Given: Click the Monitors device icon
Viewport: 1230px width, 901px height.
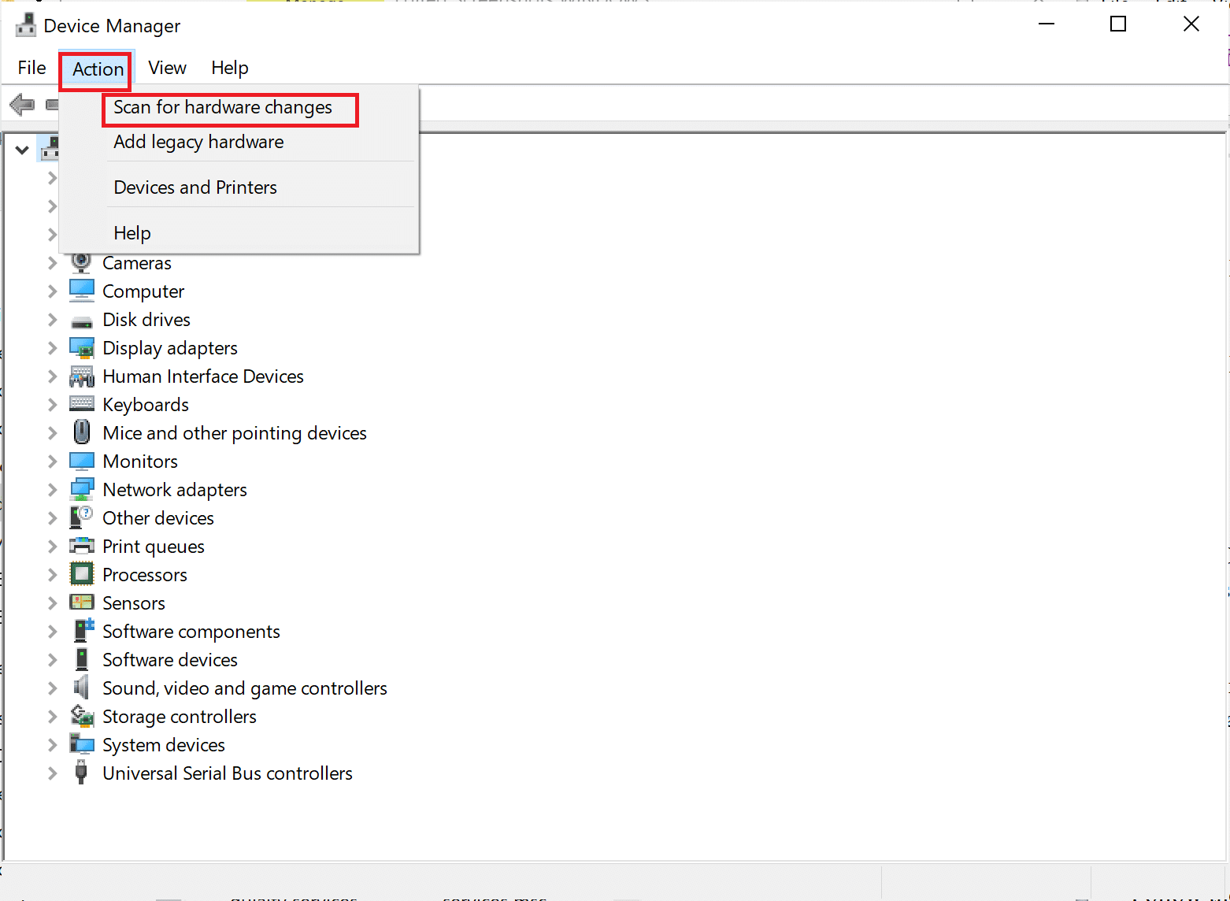Looking at the screenshot, I should [82, 461].
